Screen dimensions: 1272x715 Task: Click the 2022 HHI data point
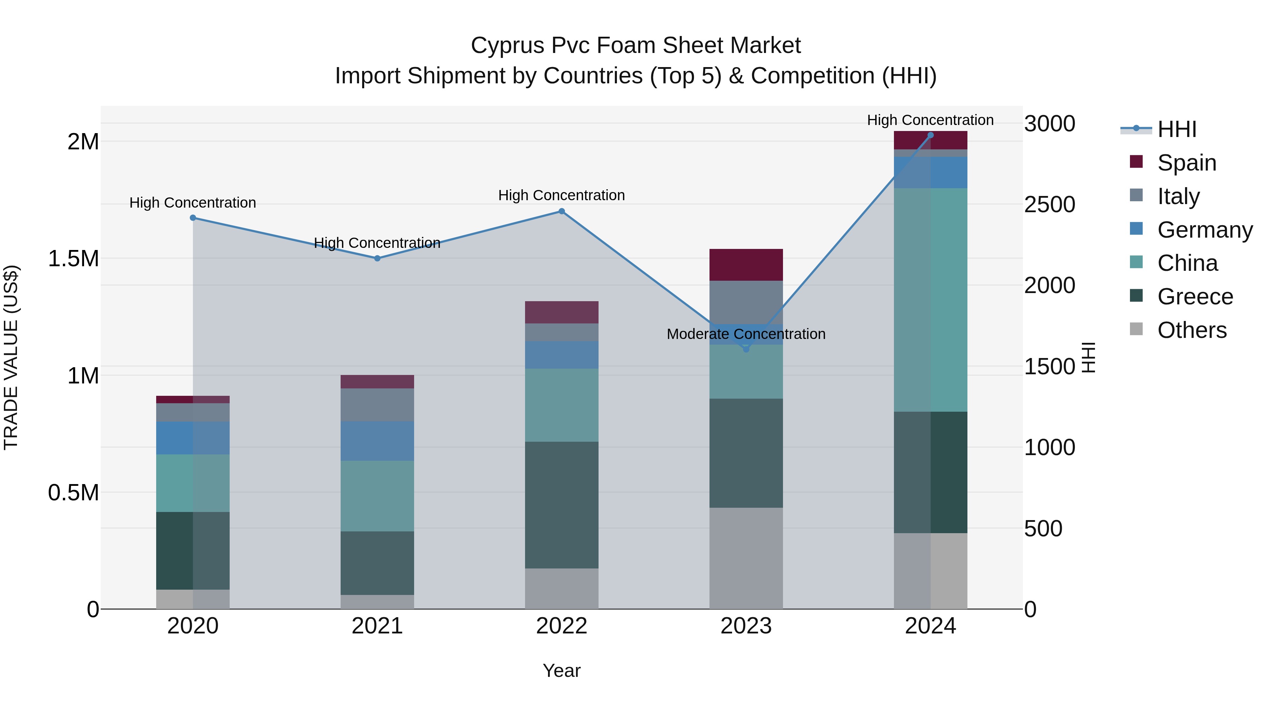[x=561, y=211]
